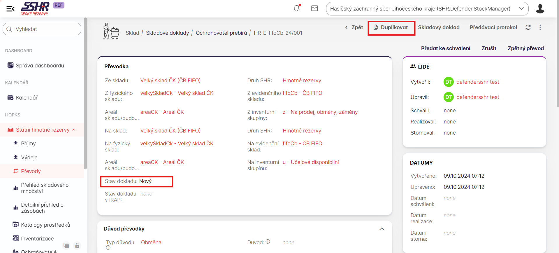Open the user profile avatar

tap(540, 9)
